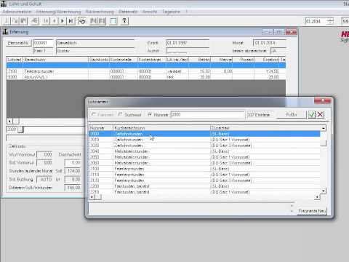Image resolution: width=349 pixels, height=262 pixels.
Task: Click the help question mark toolbar icon
Action: tap(124, 21)
